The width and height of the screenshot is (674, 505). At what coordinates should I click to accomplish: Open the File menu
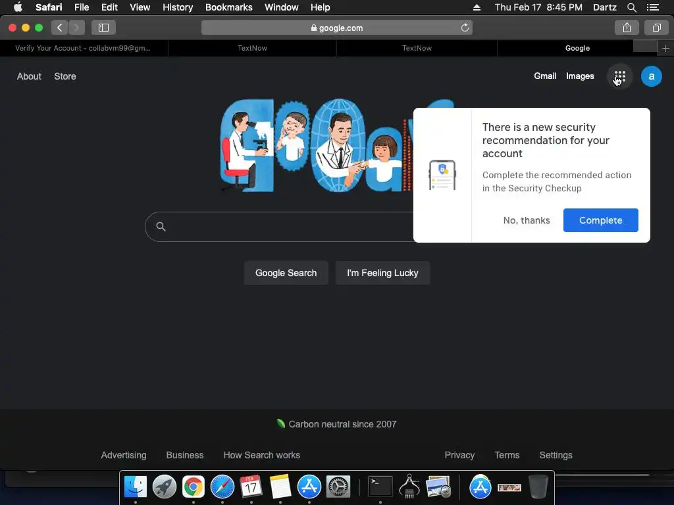pos(81,7)
